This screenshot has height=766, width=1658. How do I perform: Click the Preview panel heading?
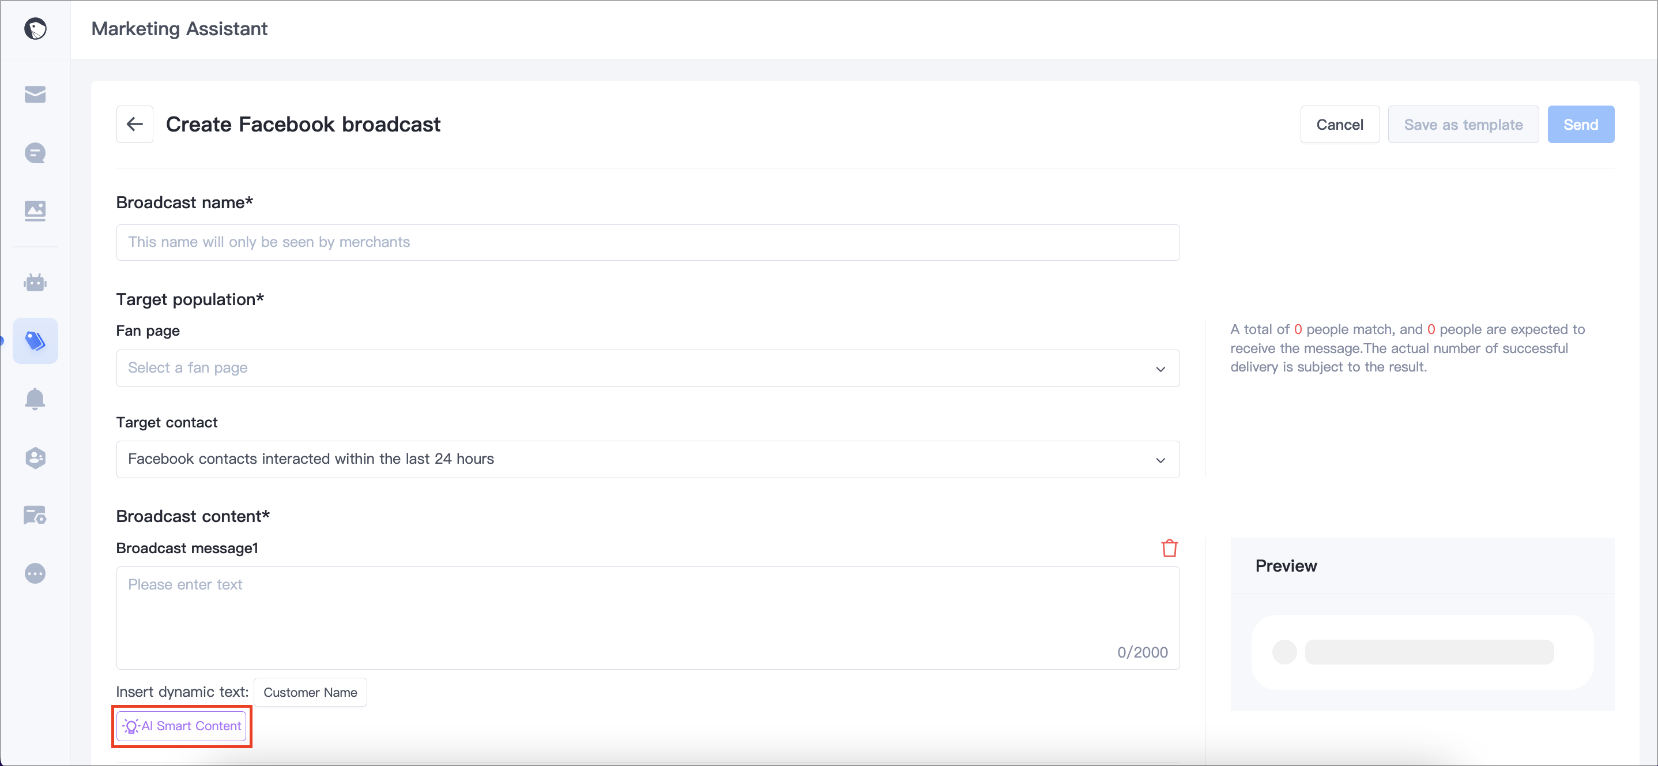coord(1286,566)
